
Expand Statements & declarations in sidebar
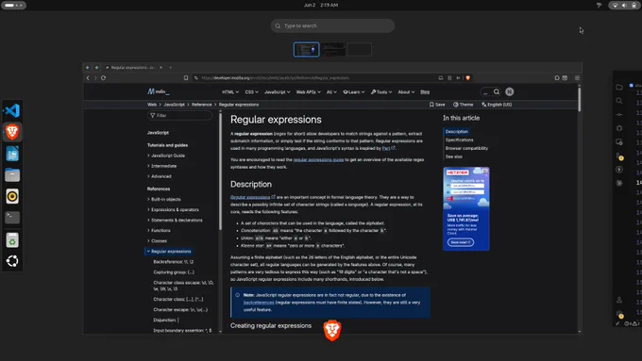point(175,221)
